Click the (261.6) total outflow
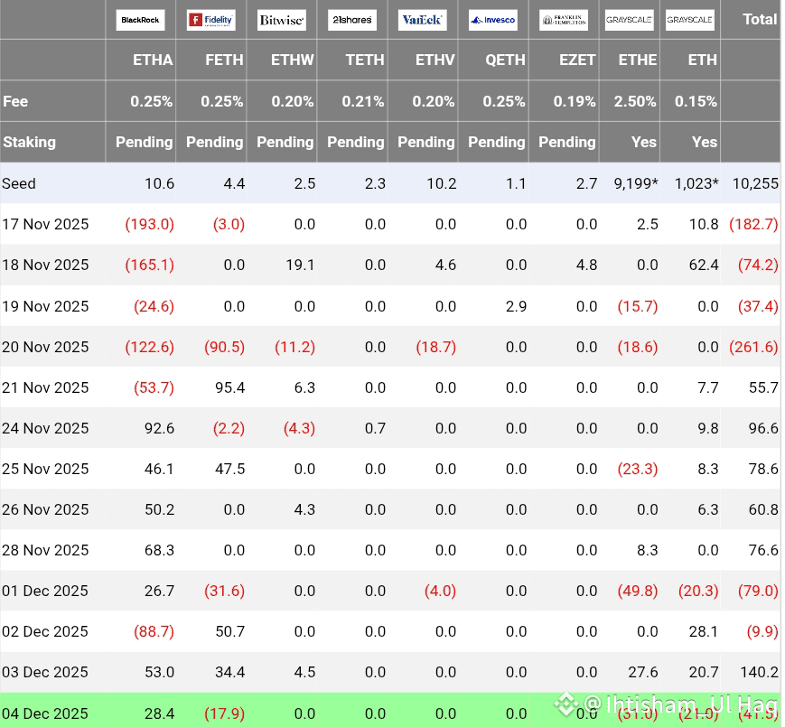This screenshot has width=785, height=727. 754,347
